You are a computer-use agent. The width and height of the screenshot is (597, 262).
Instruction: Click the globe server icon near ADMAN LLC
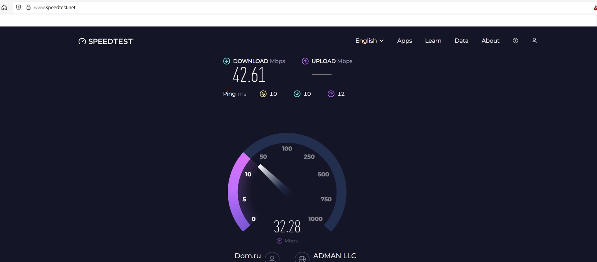click(302, 258)
